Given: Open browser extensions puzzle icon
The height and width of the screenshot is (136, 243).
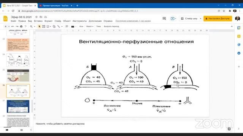Looking at the screenshot, I should click(x=230, y=11).
